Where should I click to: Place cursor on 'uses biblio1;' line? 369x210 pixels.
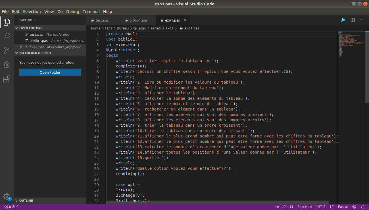[122, 39]
